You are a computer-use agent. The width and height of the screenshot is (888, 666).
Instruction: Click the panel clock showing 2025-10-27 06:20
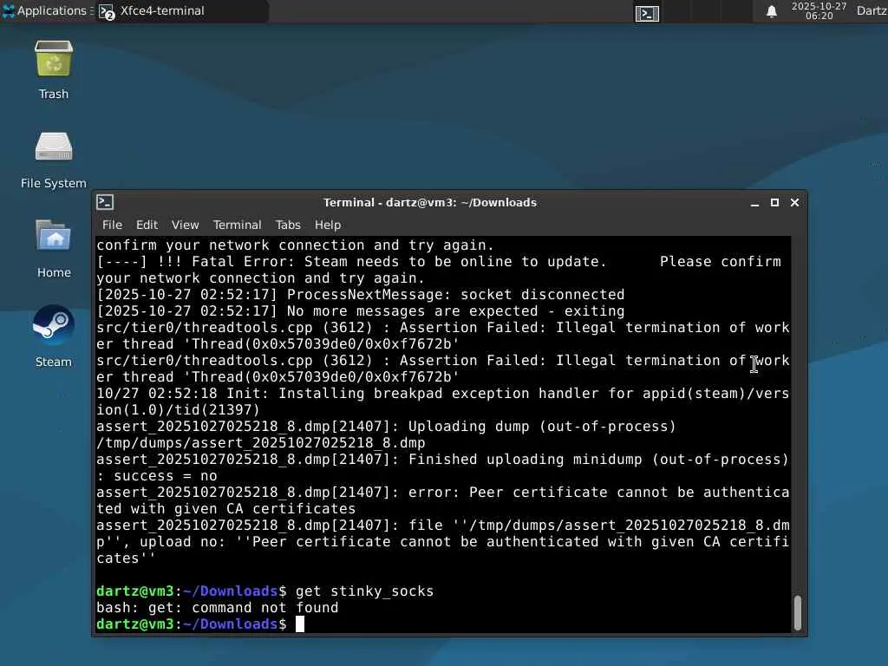pyautogui.click(x=819, y=10)
